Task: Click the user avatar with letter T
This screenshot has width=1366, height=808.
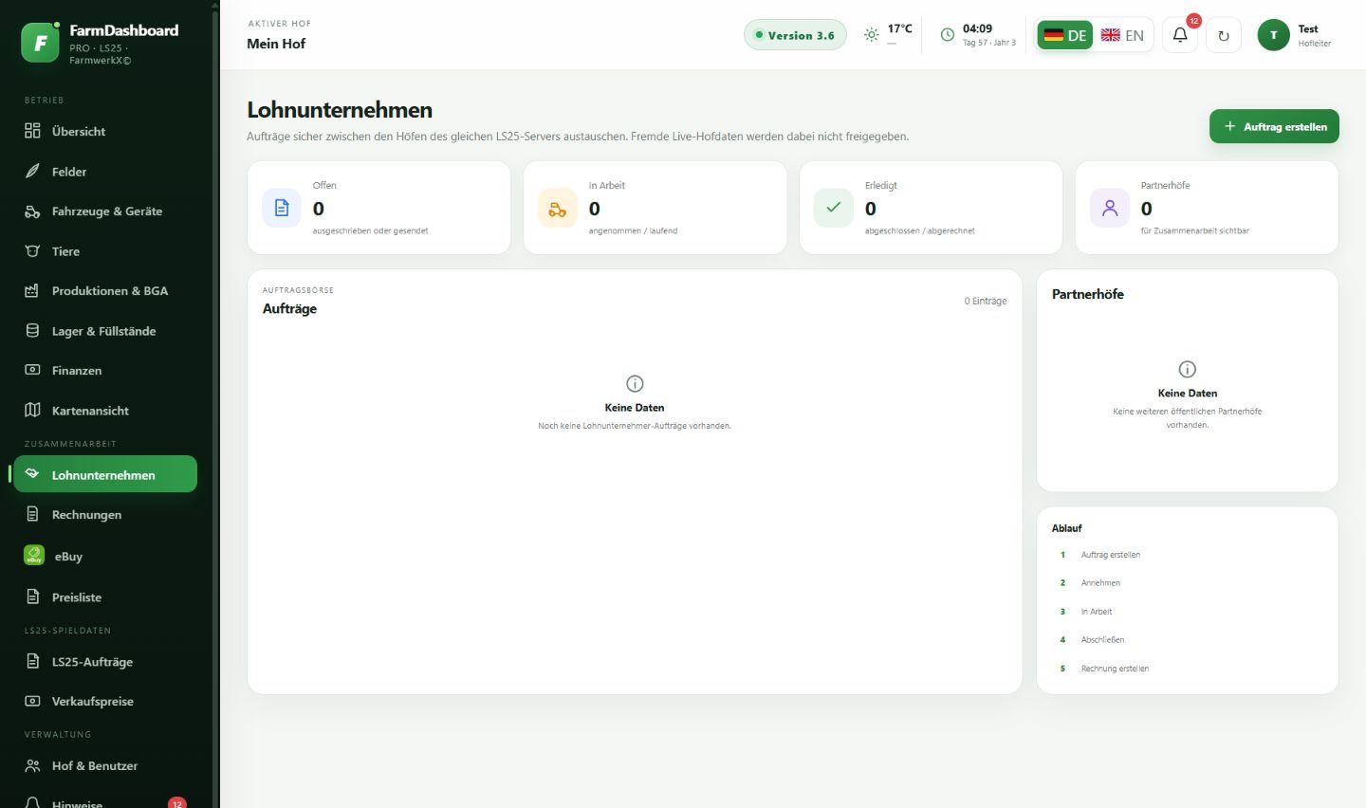Action: [x=1273, y=35]
